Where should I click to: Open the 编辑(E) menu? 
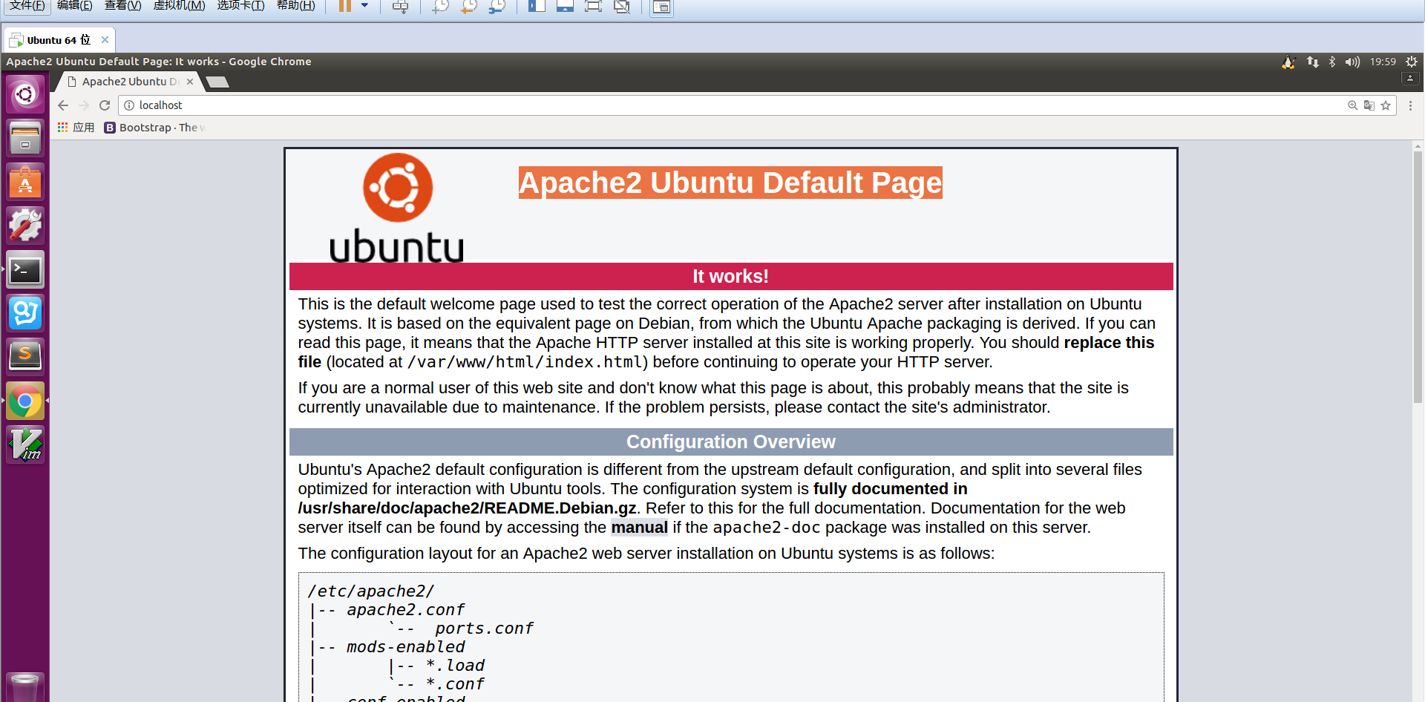coord(75,6)
